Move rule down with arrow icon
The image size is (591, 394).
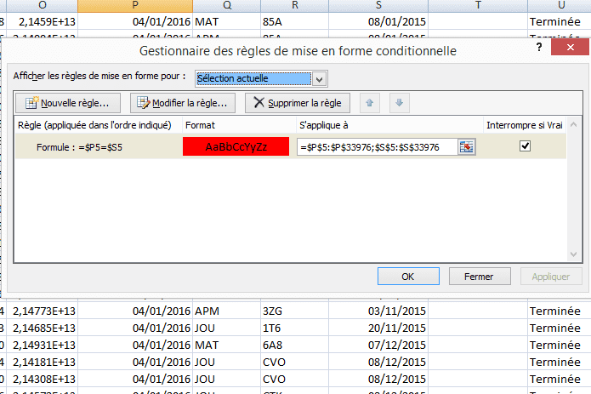[x=399, y=103]
